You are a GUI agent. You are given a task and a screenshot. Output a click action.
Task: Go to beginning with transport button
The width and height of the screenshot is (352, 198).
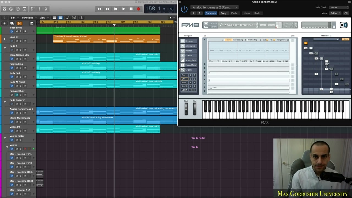click(x=116, y=9)
